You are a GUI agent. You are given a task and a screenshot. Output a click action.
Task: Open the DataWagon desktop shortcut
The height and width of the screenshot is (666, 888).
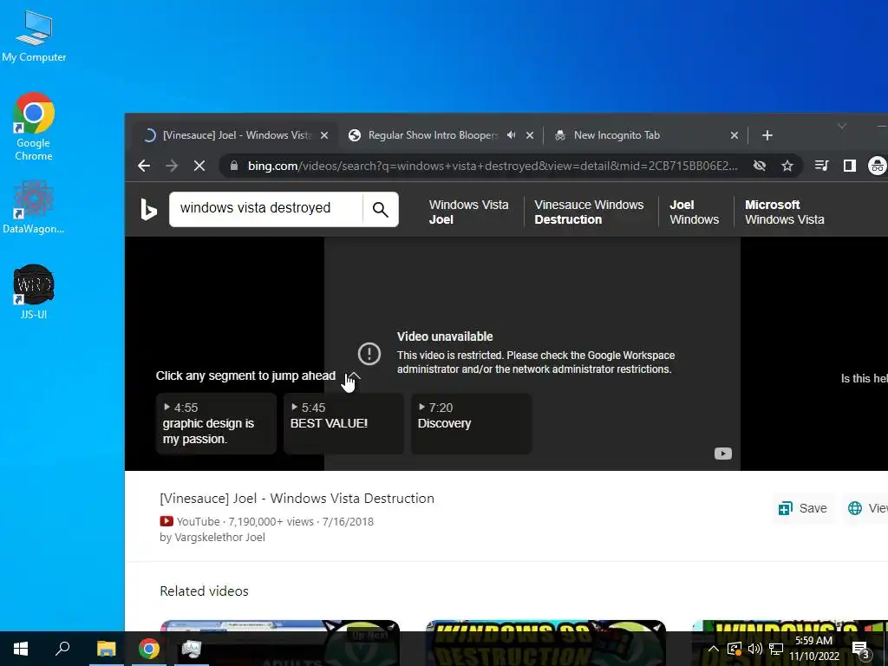click(x=34, y=207)
